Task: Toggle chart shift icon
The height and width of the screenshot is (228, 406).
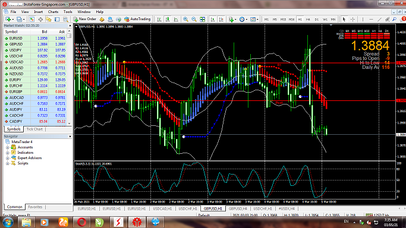Action: (221, 20)
